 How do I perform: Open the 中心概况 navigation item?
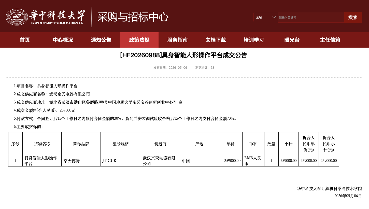(63, 40)
